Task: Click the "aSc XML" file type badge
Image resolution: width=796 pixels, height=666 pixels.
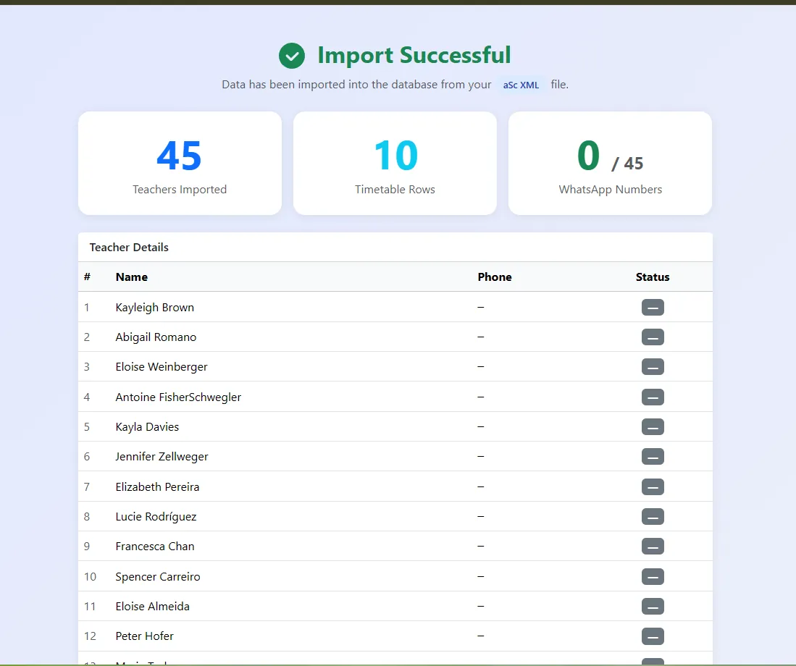Action: point(521,85)
